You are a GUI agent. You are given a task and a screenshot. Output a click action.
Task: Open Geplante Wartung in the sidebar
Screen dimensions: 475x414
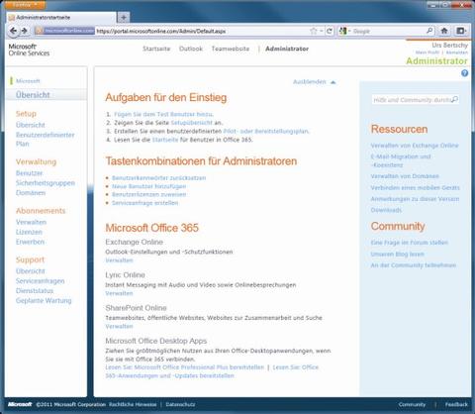[x=44, y=300]
